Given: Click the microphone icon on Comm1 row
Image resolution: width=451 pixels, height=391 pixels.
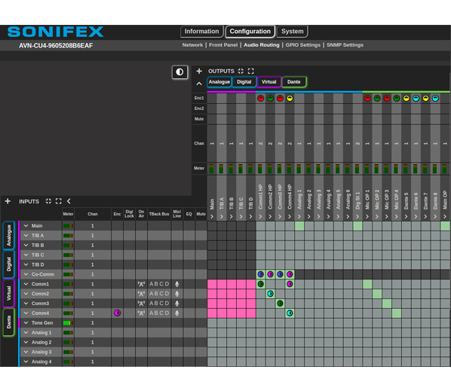Looking at the screenshot, I should click(x=177, y=284).
